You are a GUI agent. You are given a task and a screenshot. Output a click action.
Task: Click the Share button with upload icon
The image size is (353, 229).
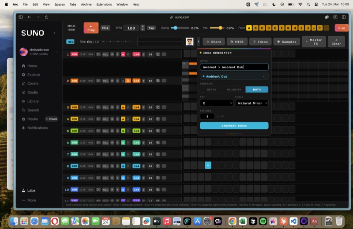tap(214, 41)
